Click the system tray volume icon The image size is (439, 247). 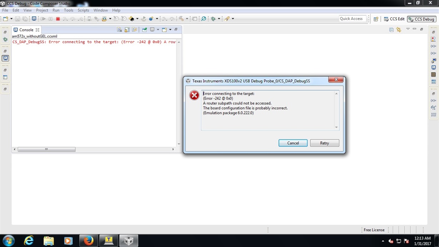pos(391,241)
